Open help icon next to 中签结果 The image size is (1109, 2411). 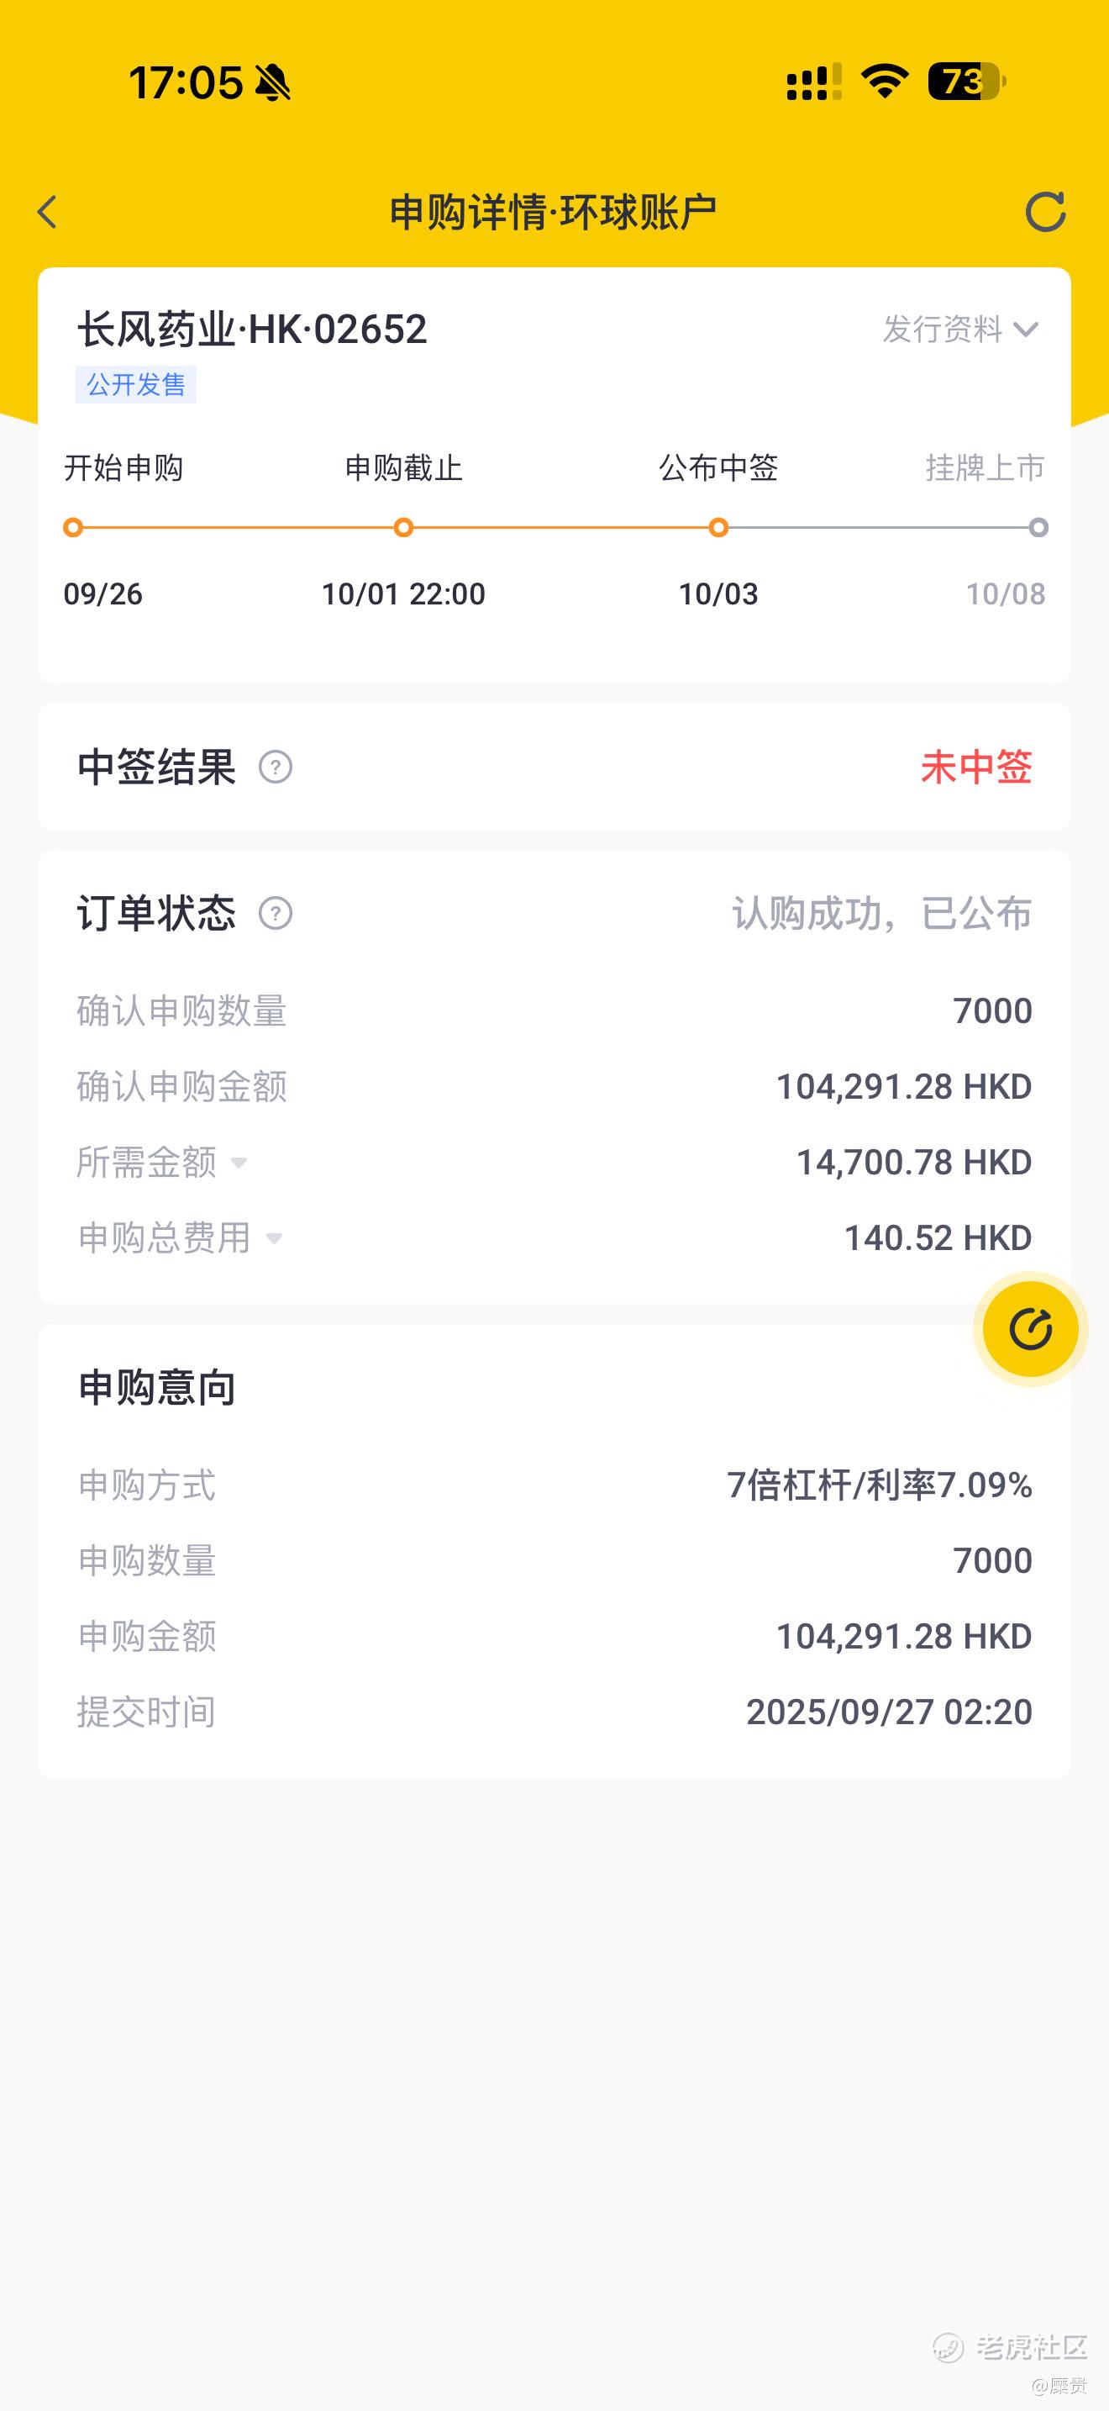pos(276,768)
